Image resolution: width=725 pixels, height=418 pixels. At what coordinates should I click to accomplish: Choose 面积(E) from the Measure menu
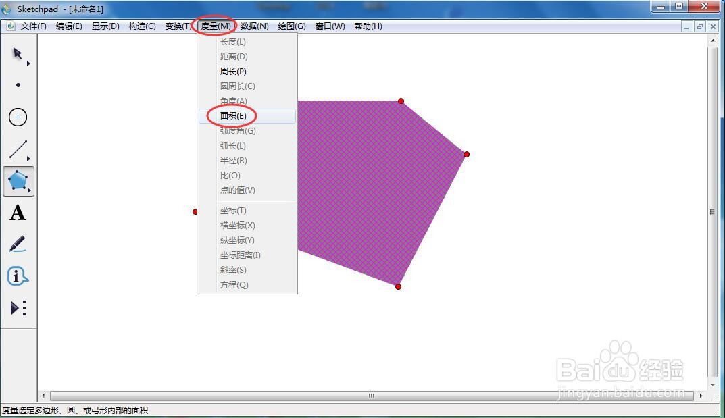coord(232,115)
